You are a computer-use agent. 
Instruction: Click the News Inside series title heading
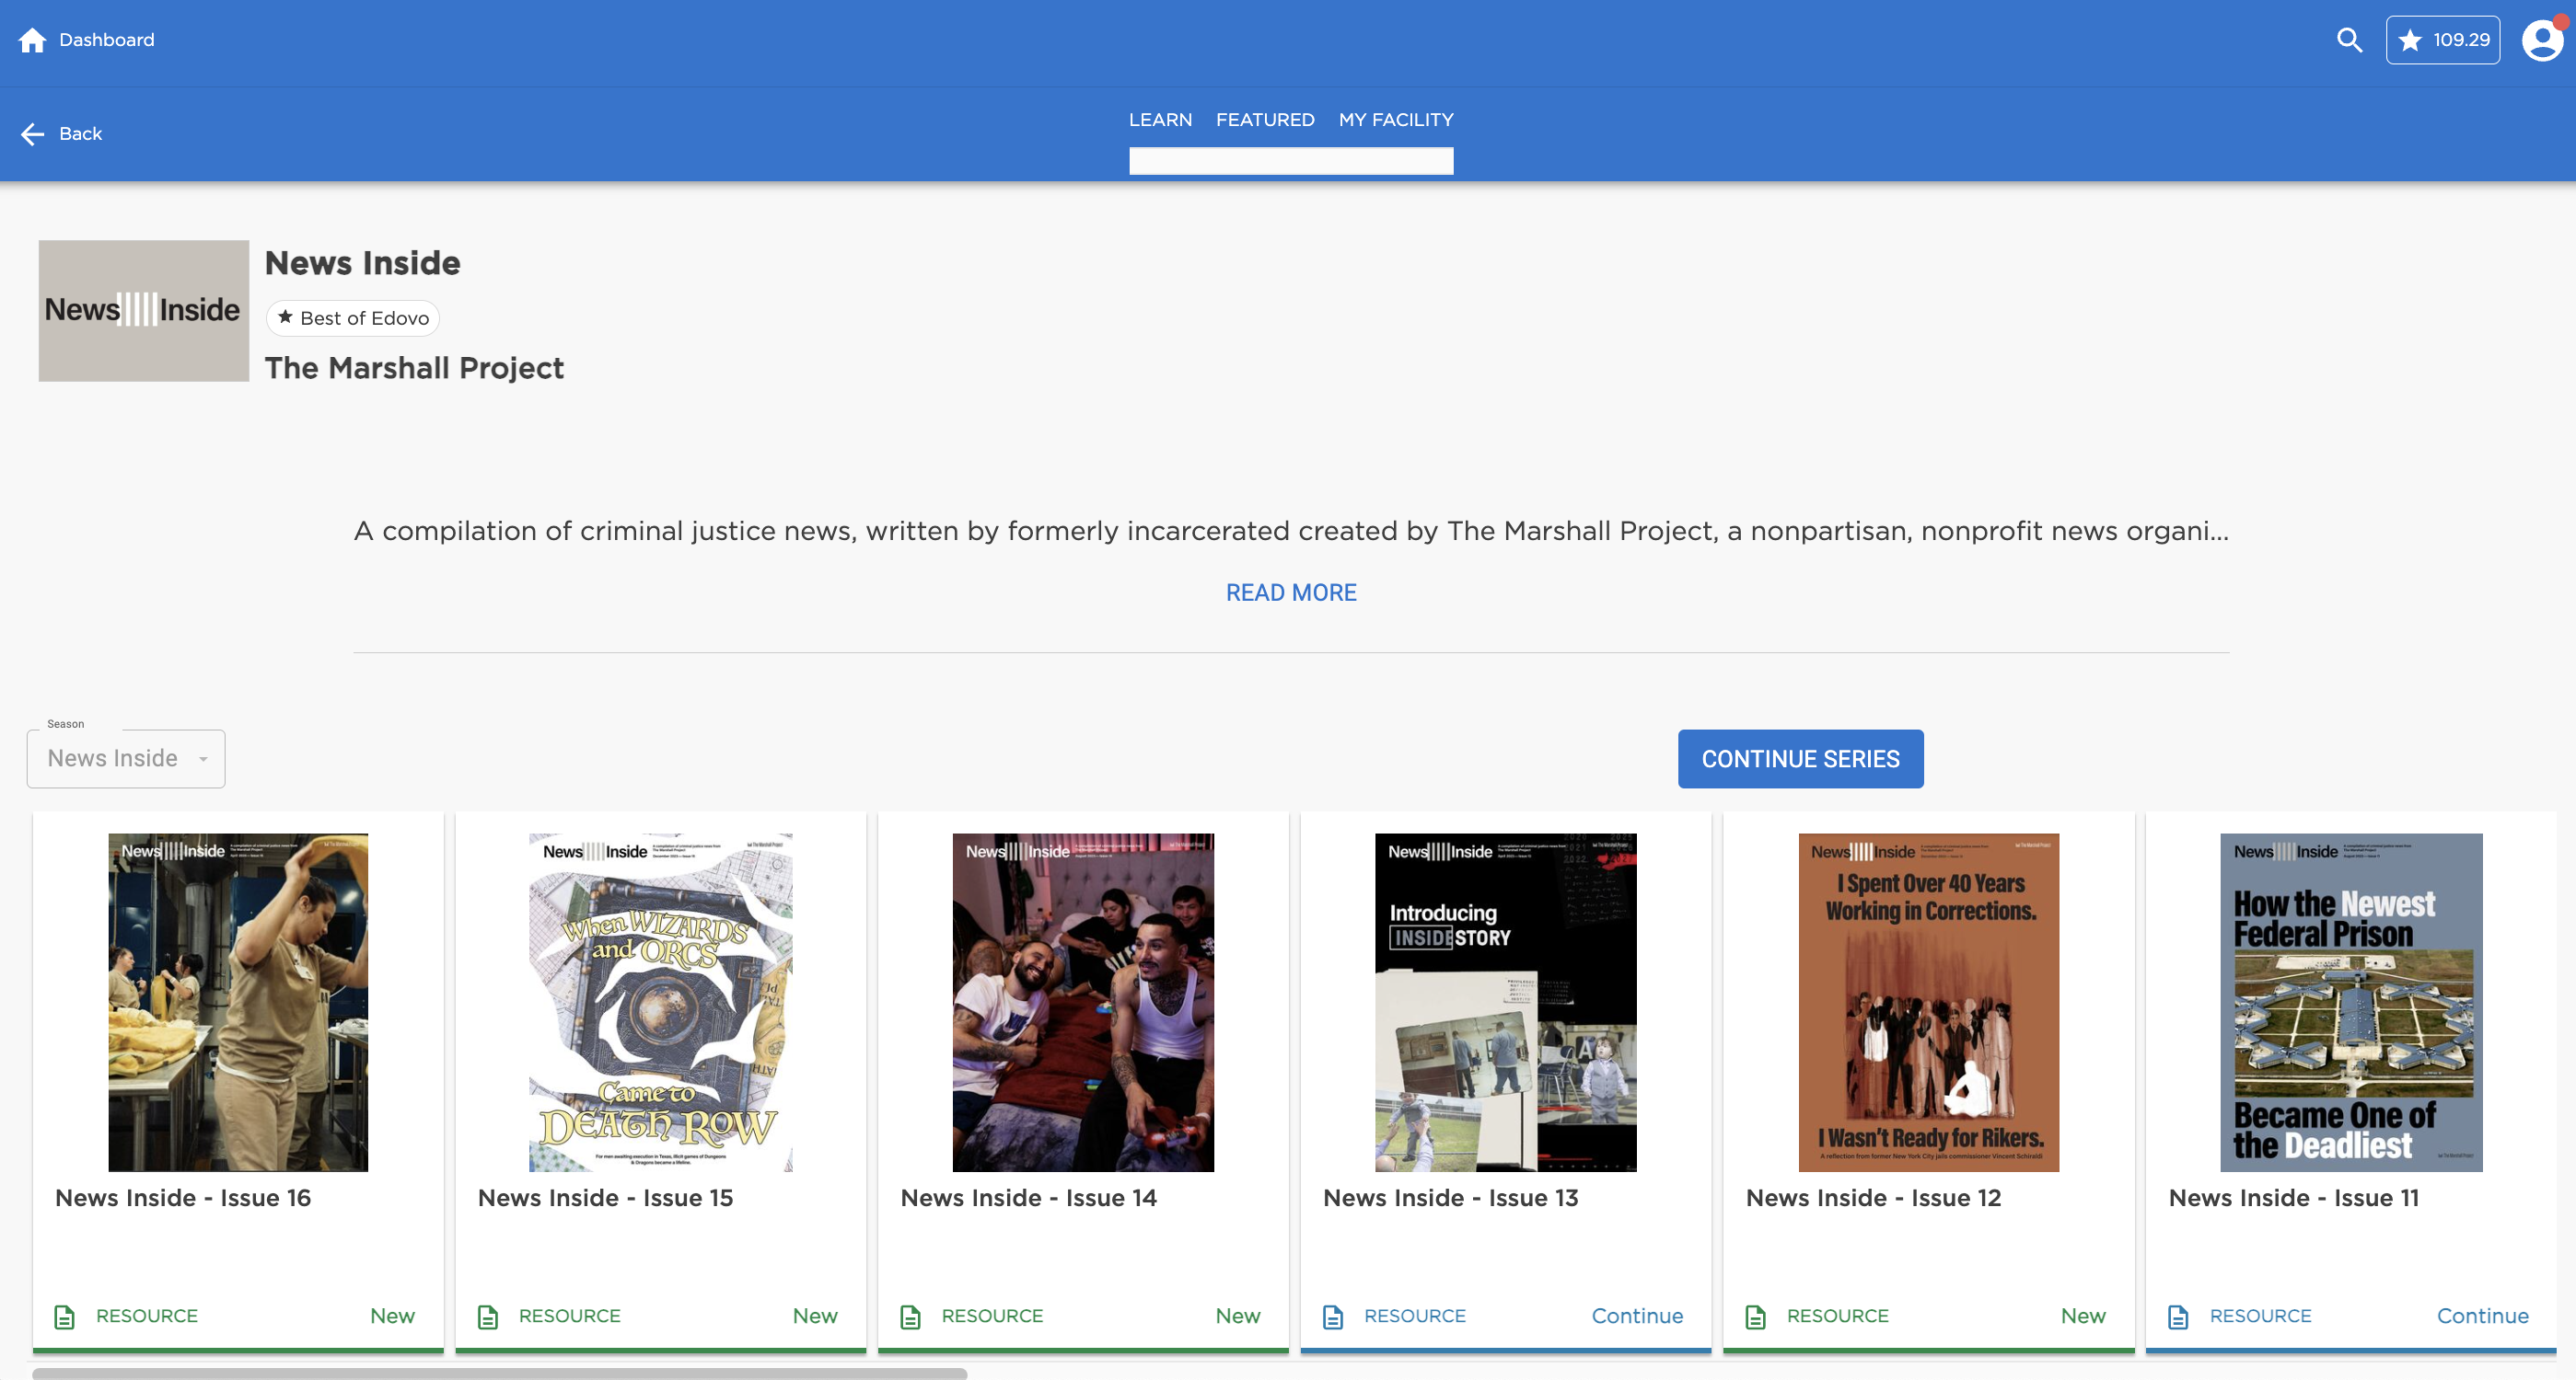363,263
